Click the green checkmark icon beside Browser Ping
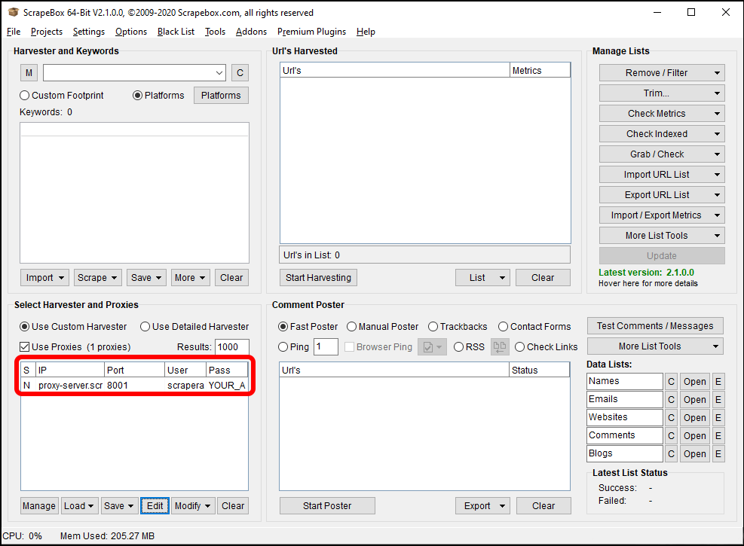This screenshot has width=744, height=546. [427, 346]
